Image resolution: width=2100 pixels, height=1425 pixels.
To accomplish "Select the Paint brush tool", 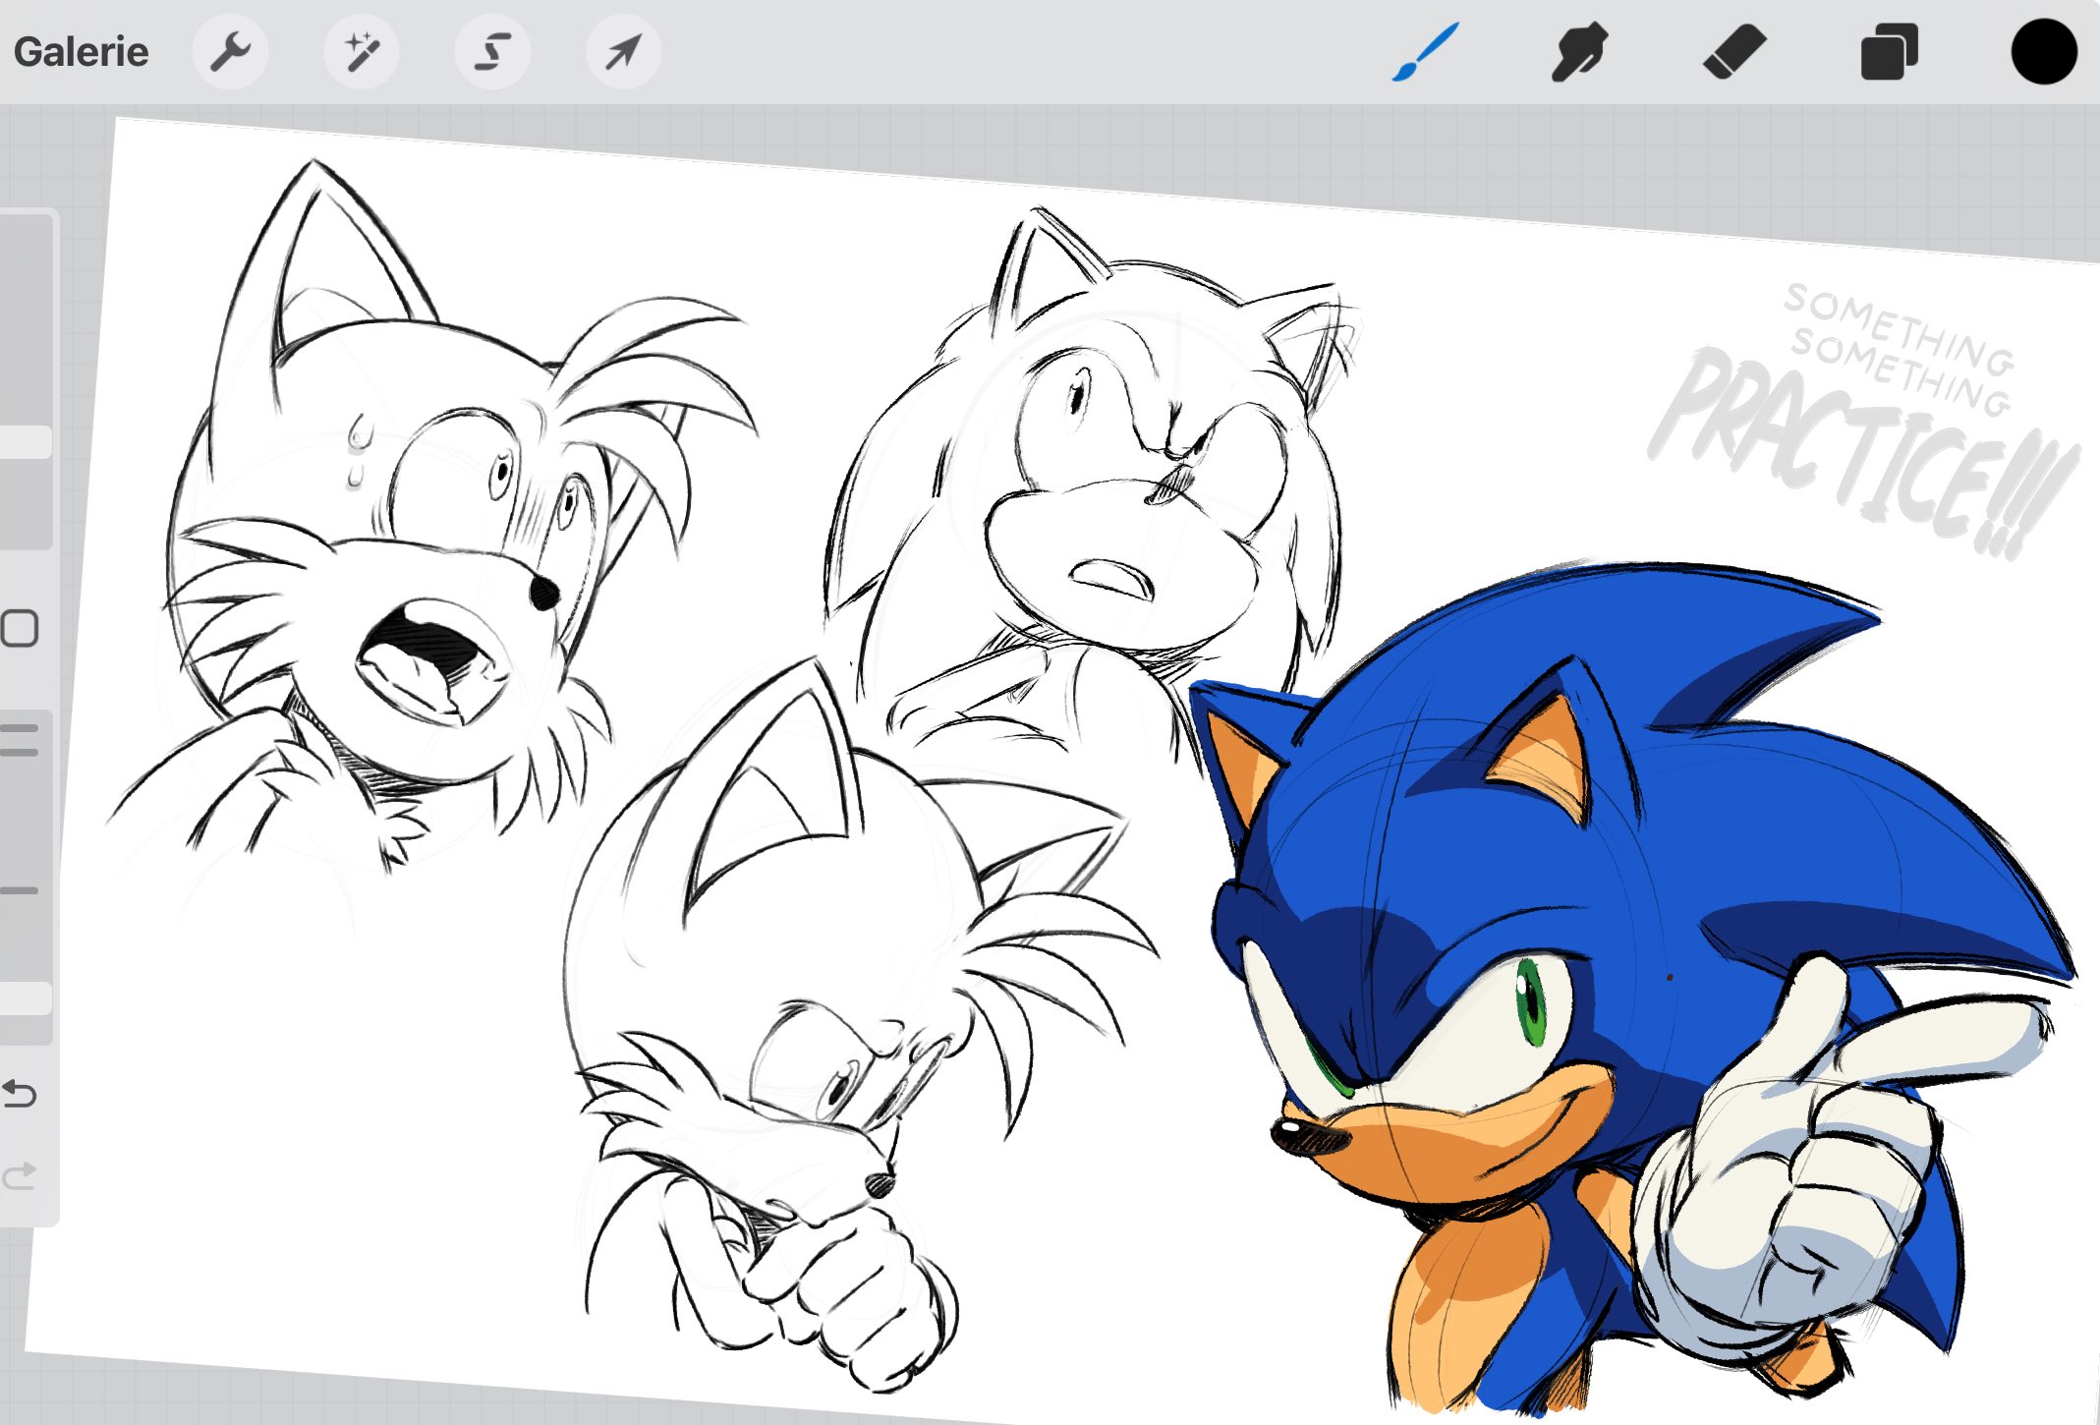I will tap(1425, 52).
